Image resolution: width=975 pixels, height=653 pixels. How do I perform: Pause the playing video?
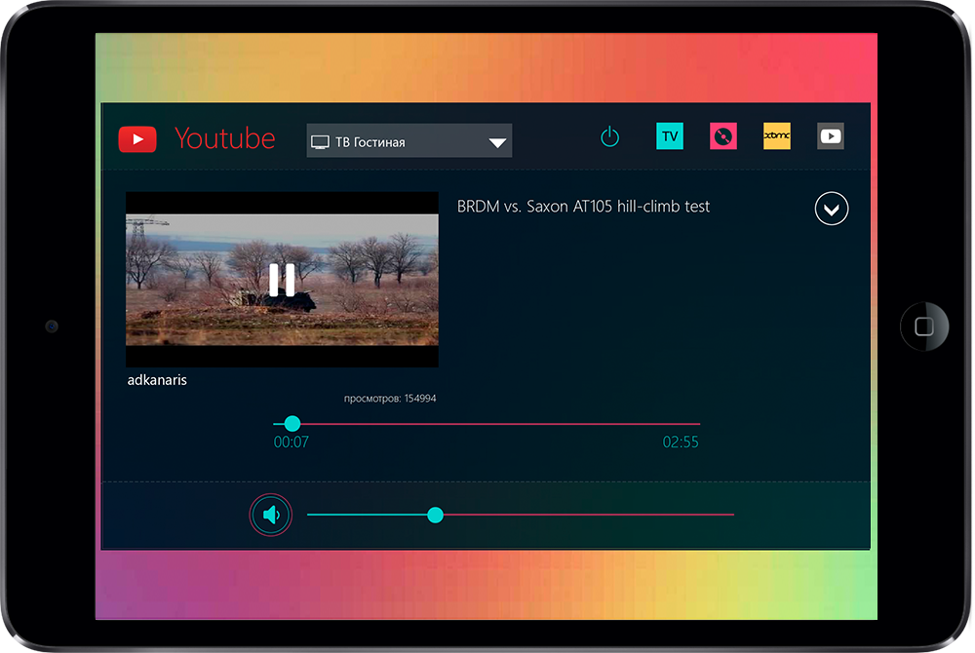[282, 280]
